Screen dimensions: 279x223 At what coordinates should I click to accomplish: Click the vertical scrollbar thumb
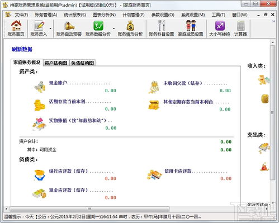[273, 113]
